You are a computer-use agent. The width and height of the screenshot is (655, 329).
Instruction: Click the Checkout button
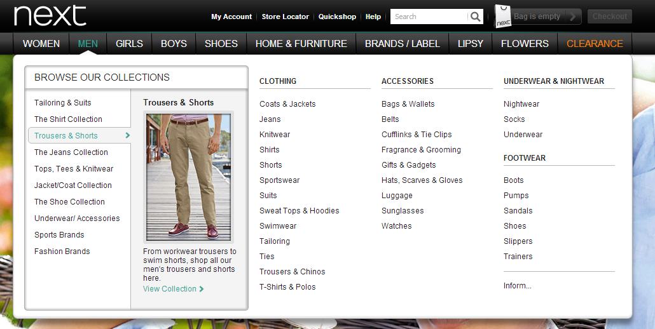point(609,17)
